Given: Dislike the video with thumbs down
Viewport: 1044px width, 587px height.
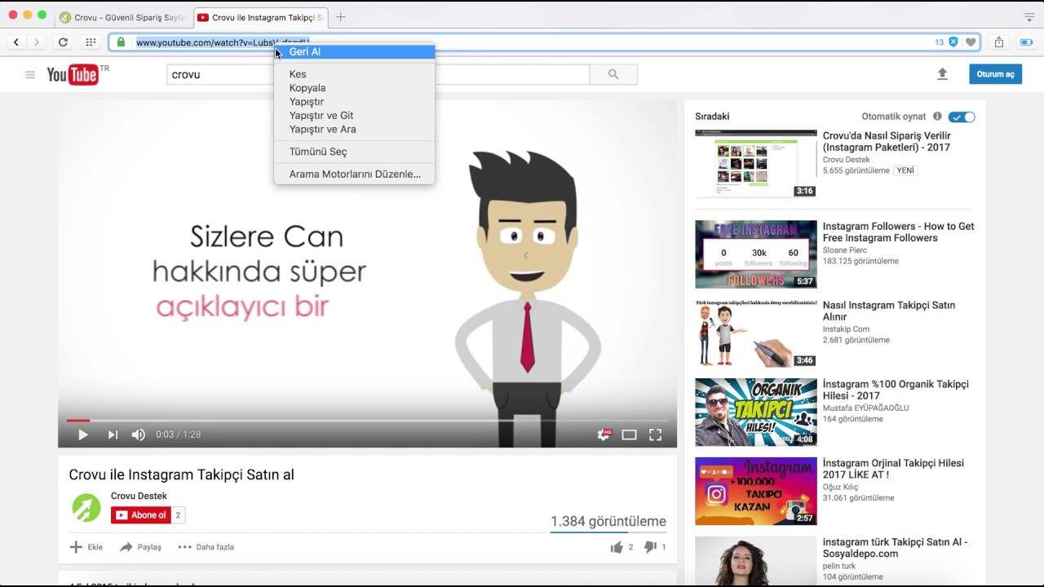Looking at the screenshot, I should [x=650, y=547].
